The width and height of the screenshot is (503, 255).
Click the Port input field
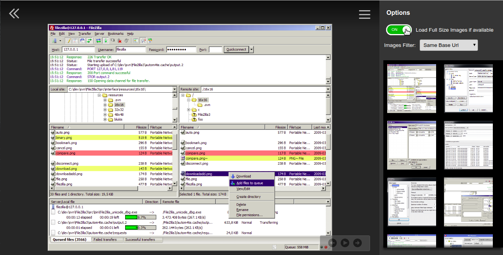point(216,50)
